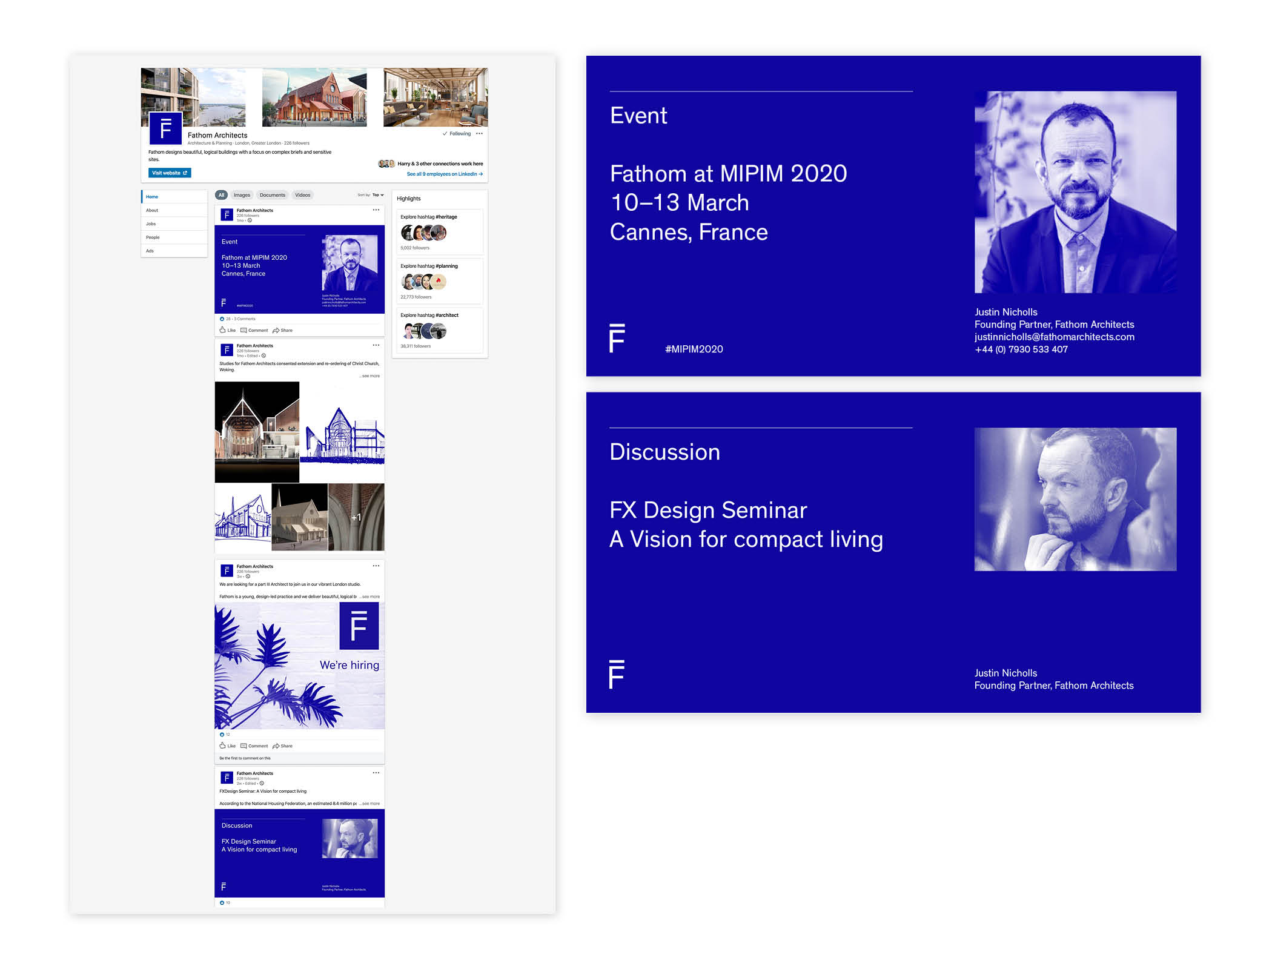1272x969 pixels.
Task: Open options menu on Christ Church post
Action: [x=376, y=345]
